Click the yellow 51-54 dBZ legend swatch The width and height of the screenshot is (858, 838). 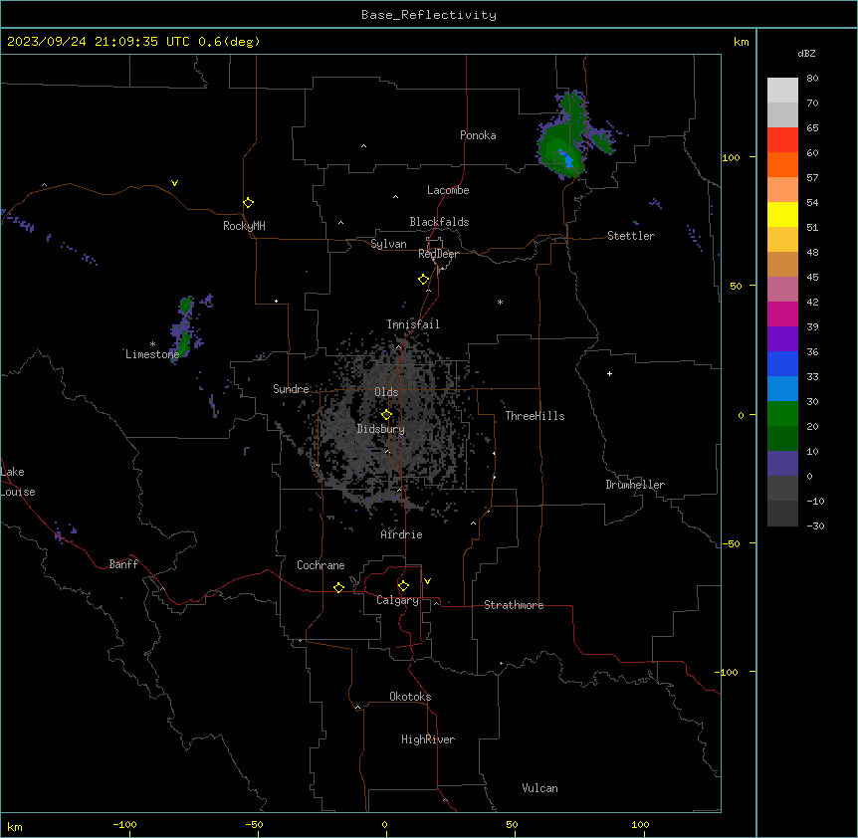pos(782,214)
